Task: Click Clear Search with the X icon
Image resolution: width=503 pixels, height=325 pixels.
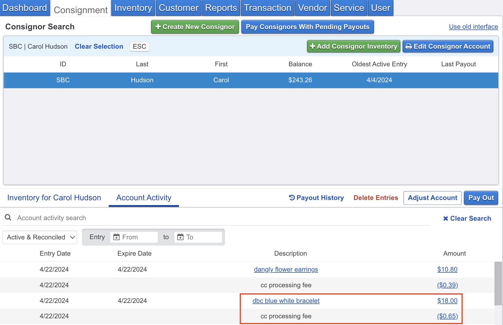Action: [467, 218]
